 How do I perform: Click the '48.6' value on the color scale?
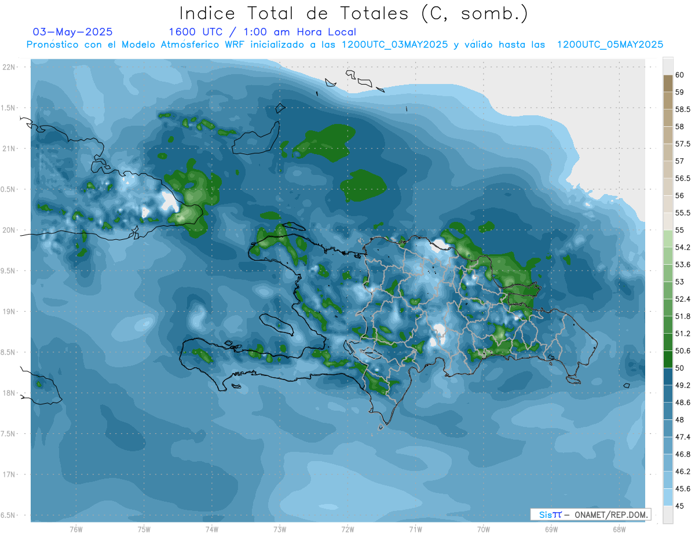point(683,403)
